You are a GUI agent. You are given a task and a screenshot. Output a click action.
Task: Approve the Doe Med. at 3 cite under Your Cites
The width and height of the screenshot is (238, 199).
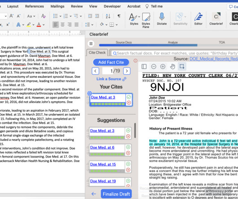point(129,97)
